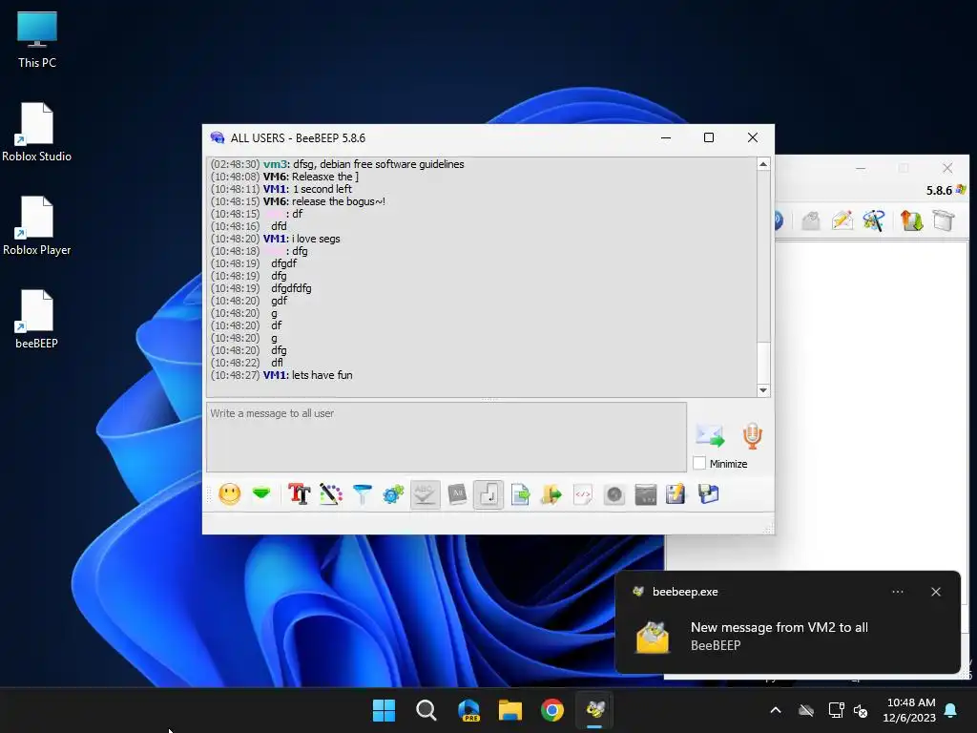Toggle ABC spell checking icon
The image size is (977, 733).
click(425, 495)
